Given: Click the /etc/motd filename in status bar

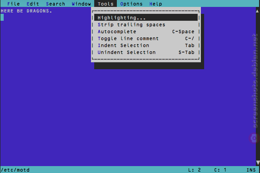Looking at the screenshot, I should [15, 170].
